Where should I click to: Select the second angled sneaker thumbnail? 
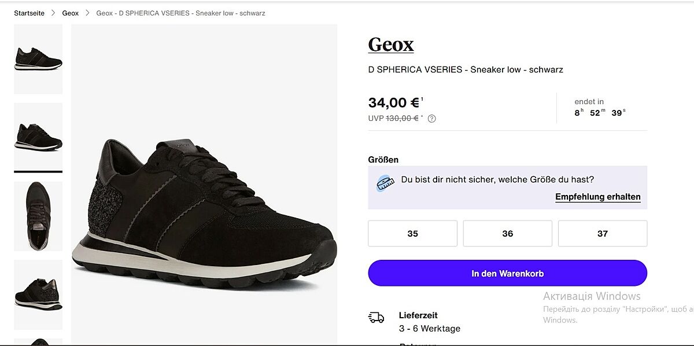[38, 137]
